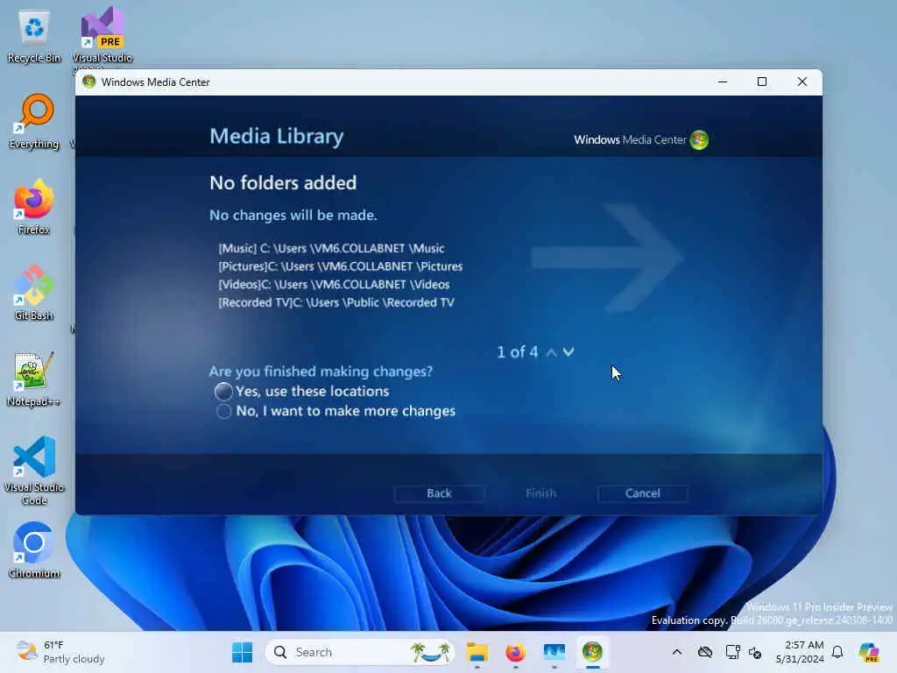Open Chromium desktop shortcut
This screenshot has height=673, width=897.
coord(34,550)
